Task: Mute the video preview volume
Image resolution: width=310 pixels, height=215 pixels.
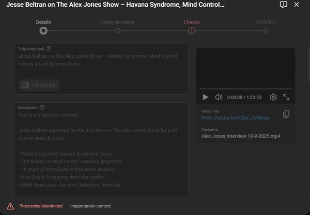Action: [x=219, y=97]
